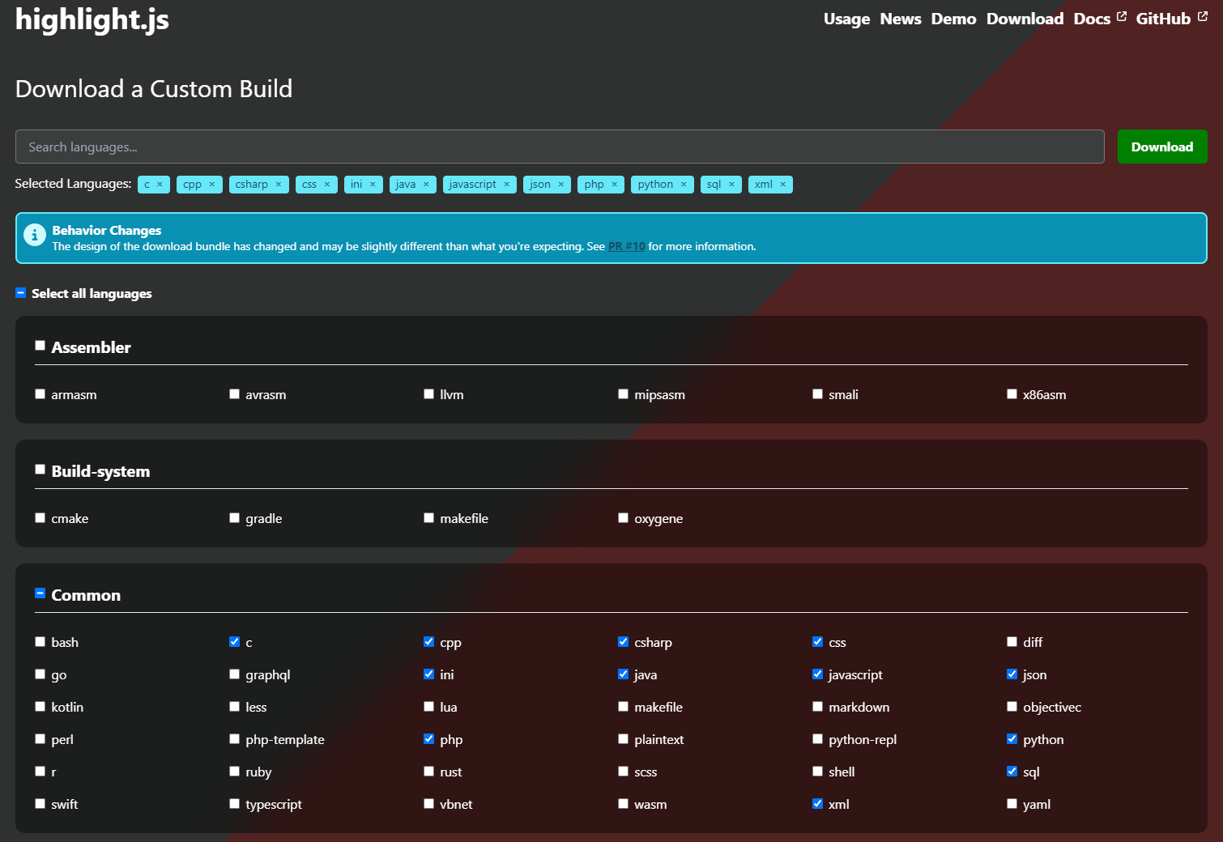Image resolution: width=1223 pixels, height=842 pixels.
Task: Remove the php selected tag
Action: 615,185
